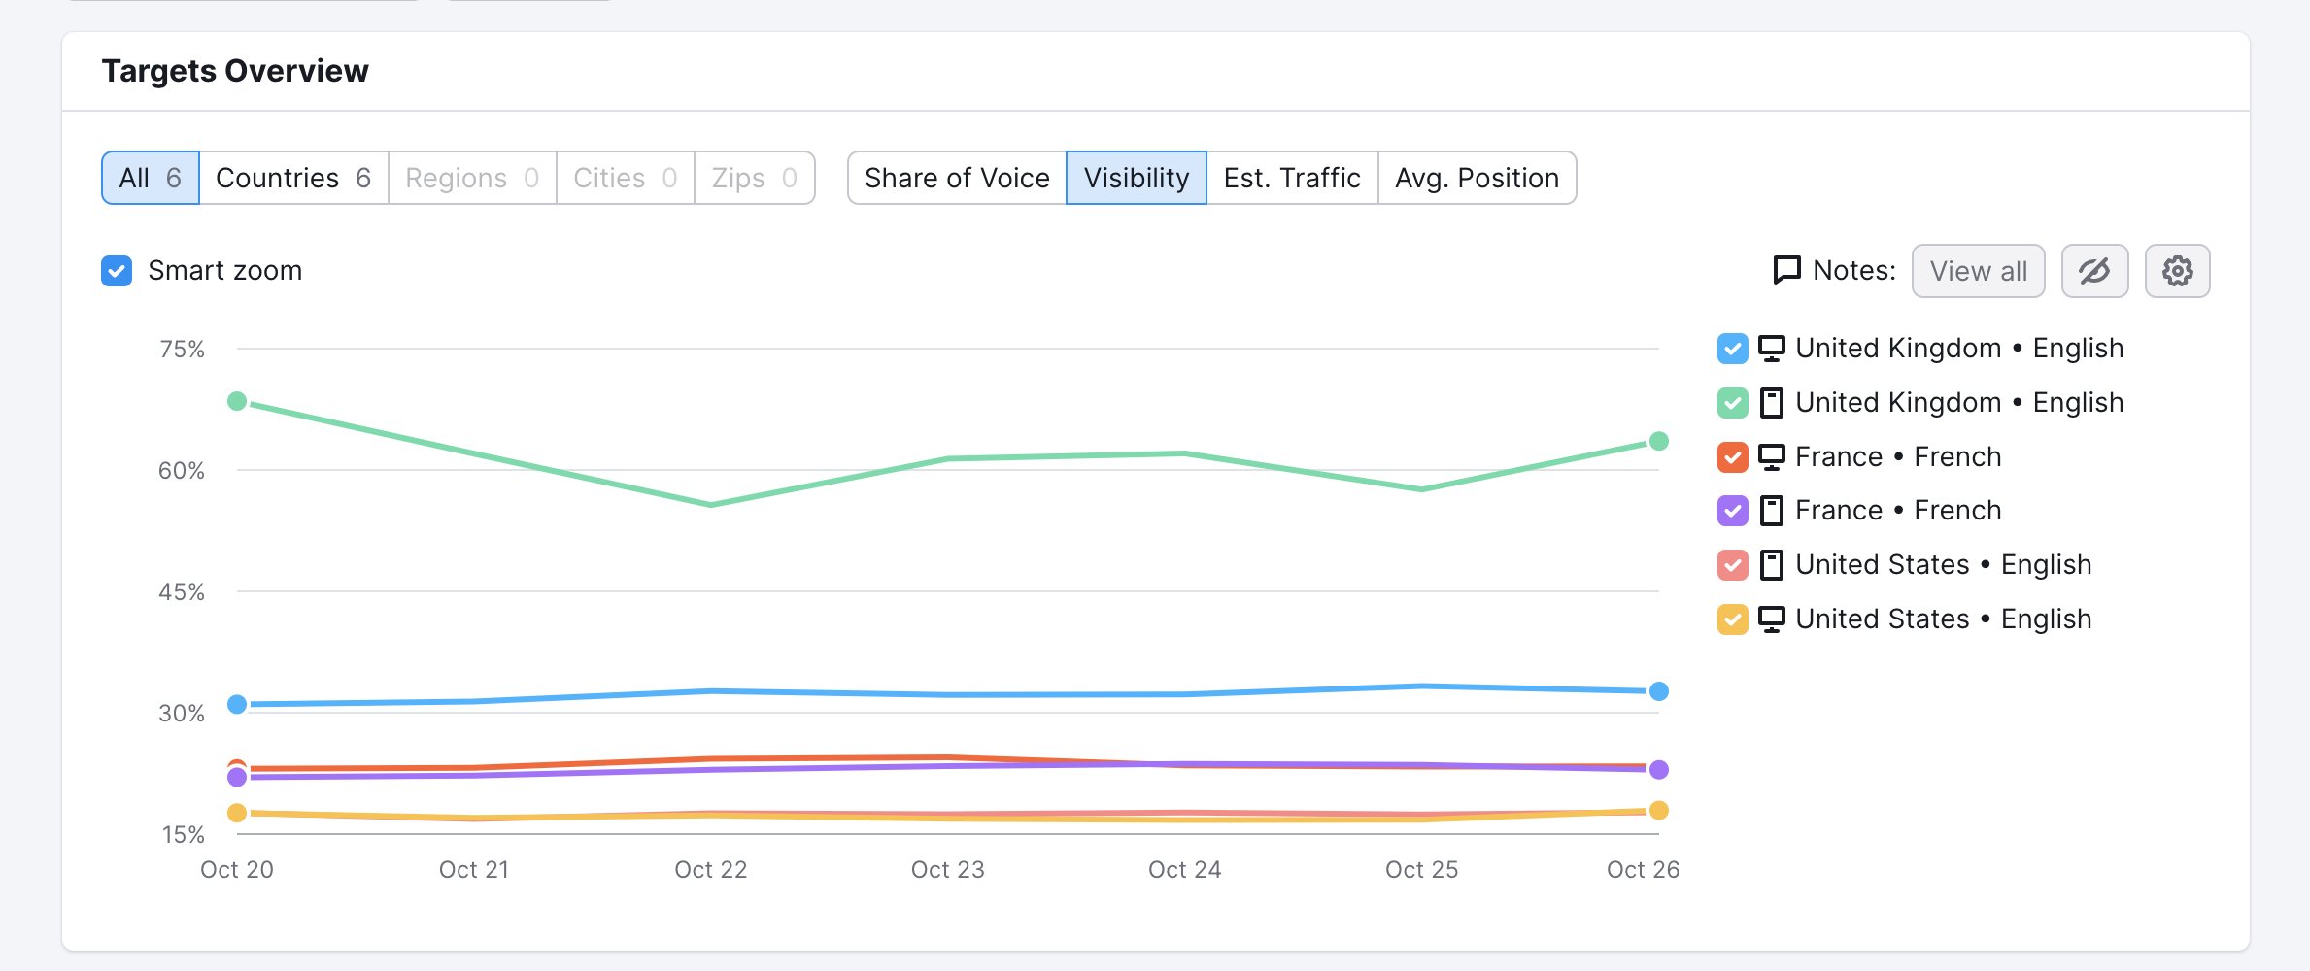Click mobile icon beside United States English
2310x971 pixels.
coord(1772,565)
